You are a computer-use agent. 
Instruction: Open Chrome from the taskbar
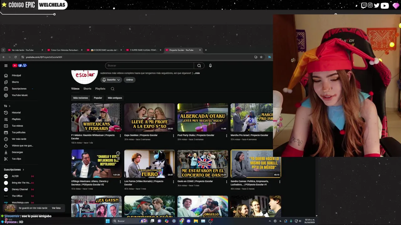(181, 221)
